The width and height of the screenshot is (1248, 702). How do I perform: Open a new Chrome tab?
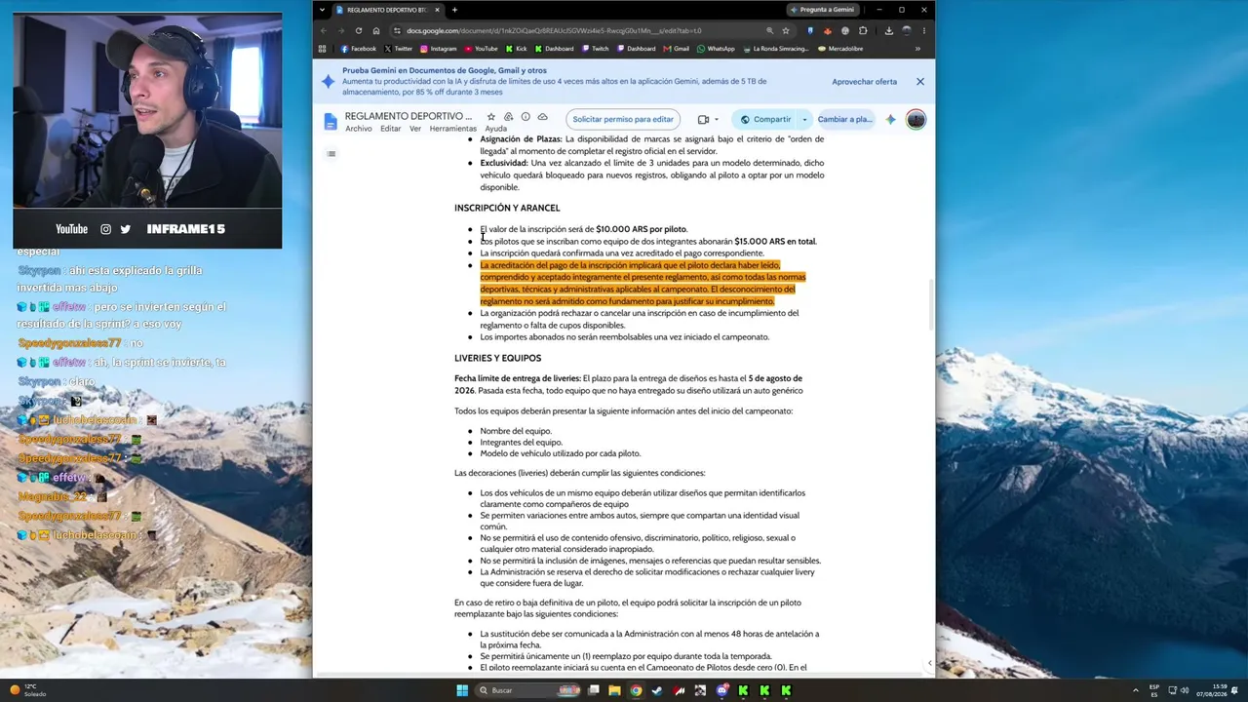click(454, 10)
